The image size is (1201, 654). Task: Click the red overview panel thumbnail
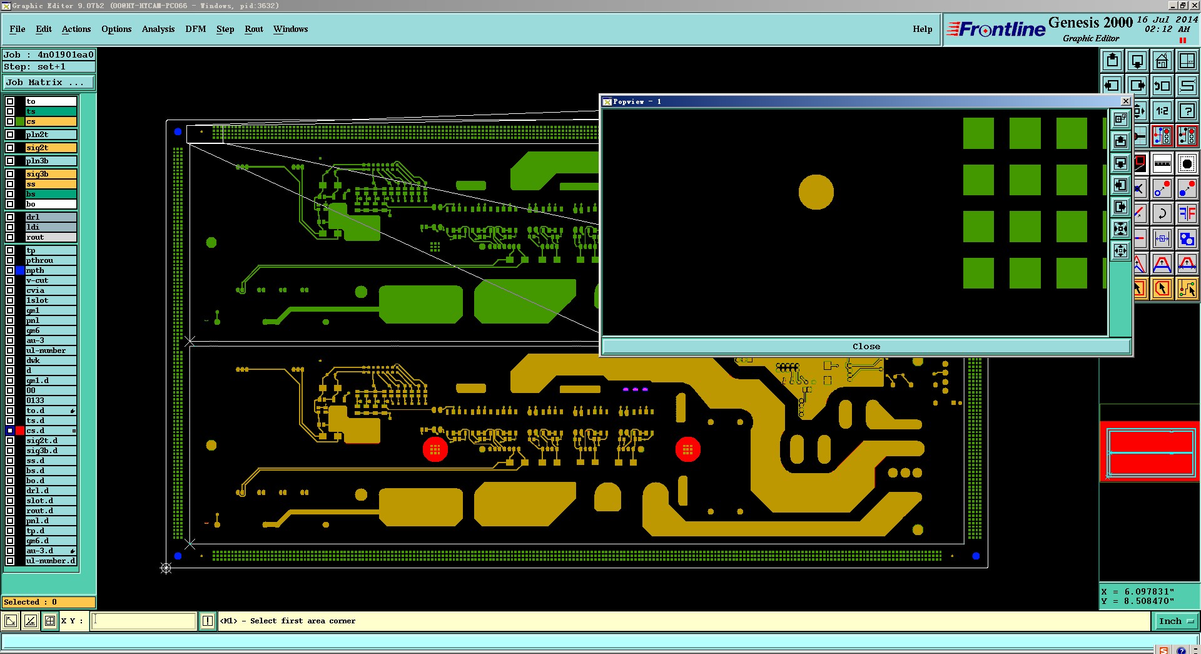click(1150, 451)
